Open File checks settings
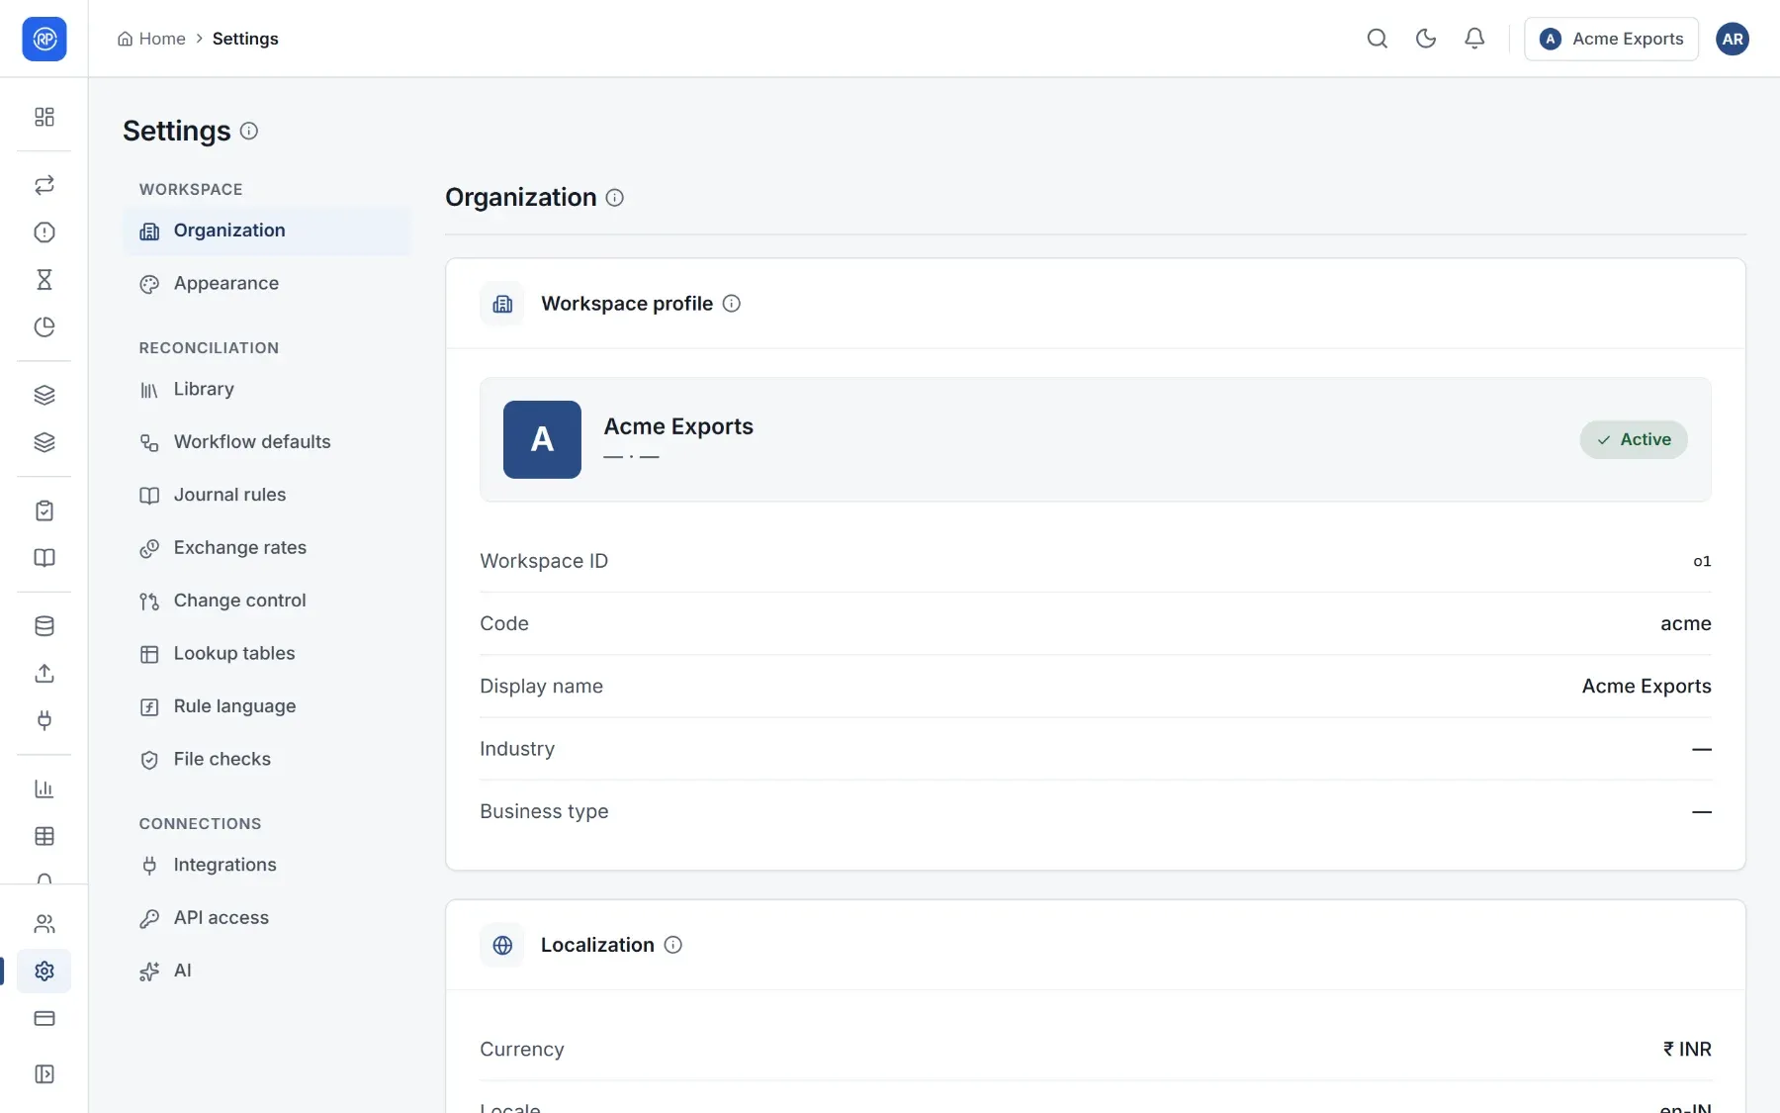The height and width of the screenshot is (1113, 1780). point(267,760)
